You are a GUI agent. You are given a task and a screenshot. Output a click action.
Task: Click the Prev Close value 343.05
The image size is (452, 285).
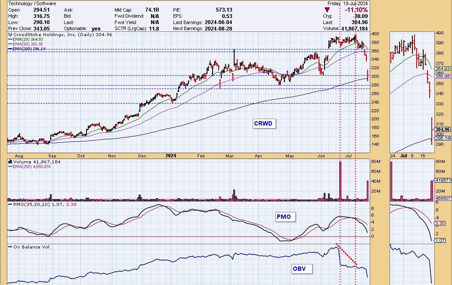41,28
